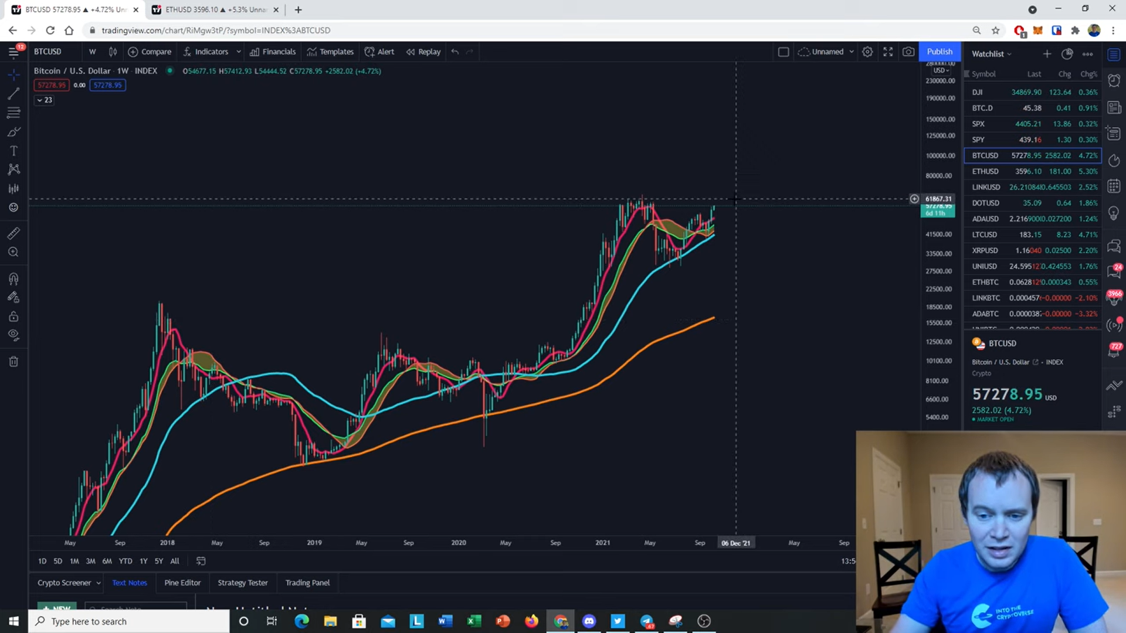The image size is (1126, 633).
Task: Click the Windows taskbar search box
Action: tap(129, 621)
